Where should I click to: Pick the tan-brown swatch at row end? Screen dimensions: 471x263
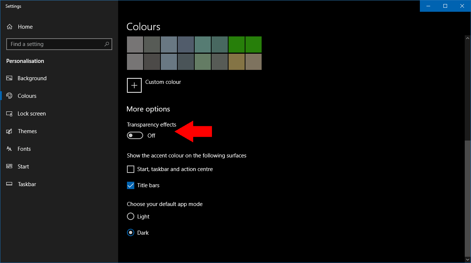pos(254,62)
